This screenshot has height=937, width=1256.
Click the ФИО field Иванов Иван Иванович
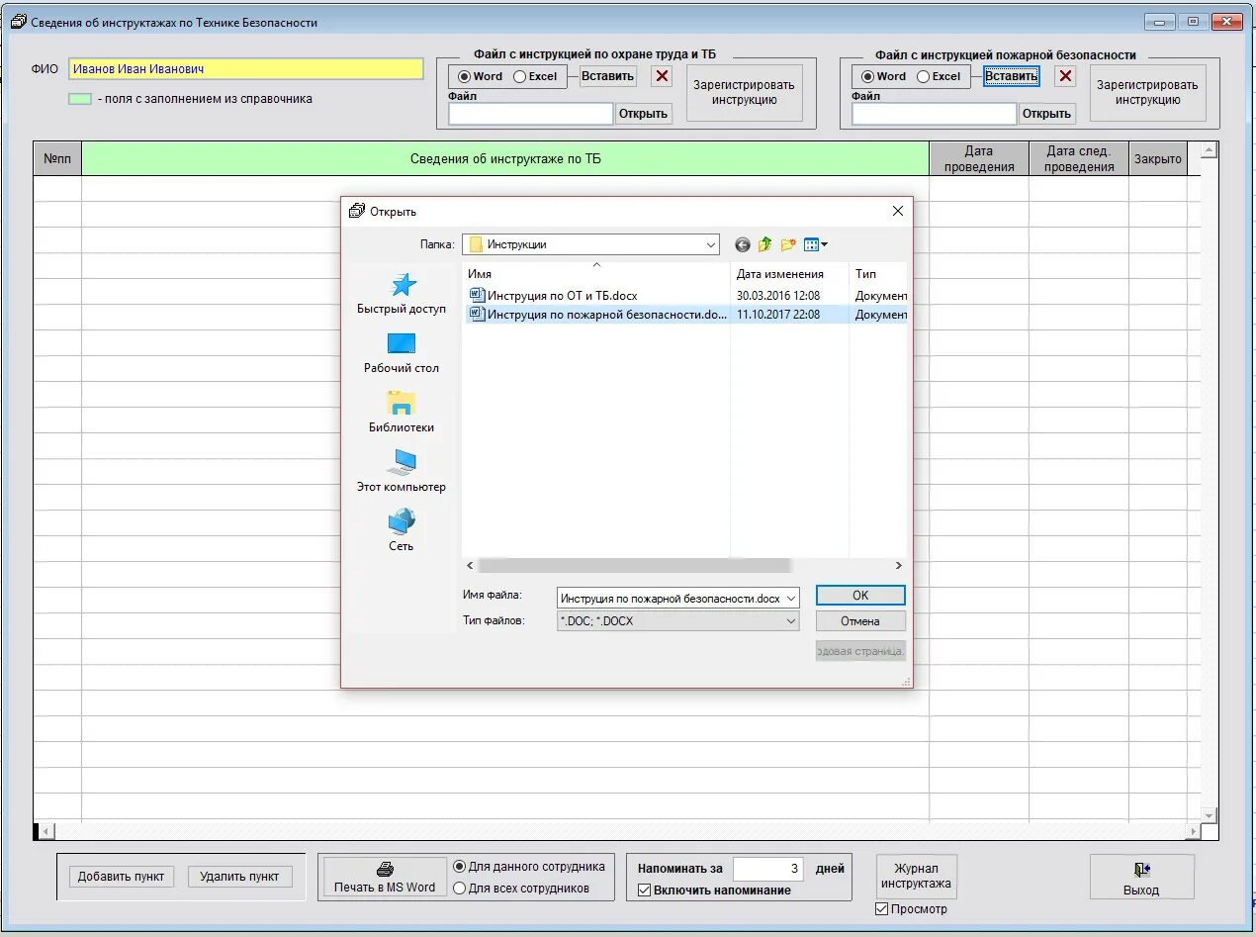(x=246, y=69)
